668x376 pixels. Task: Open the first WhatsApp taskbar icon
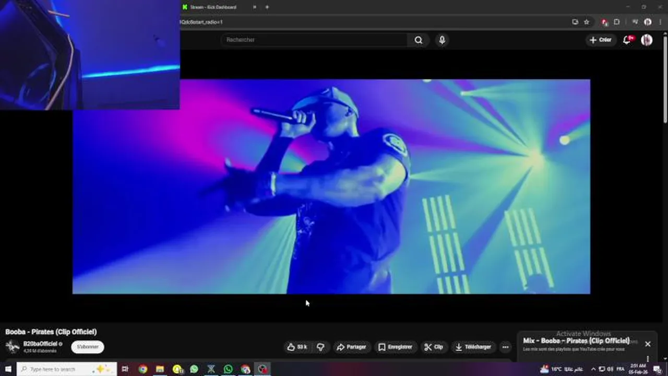[x=194, y=369]
